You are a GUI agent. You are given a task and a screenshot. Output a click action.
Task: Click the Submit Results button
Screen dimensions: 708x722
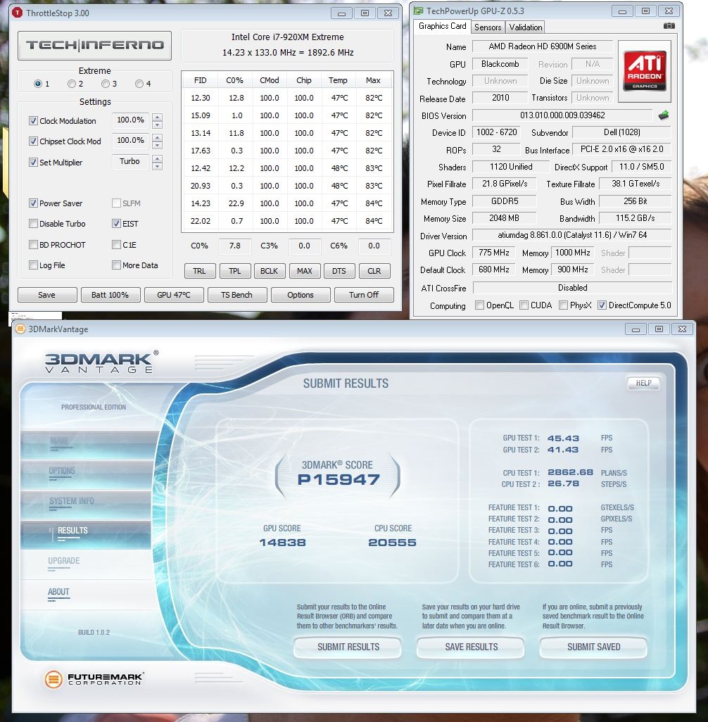click(348, 647)
